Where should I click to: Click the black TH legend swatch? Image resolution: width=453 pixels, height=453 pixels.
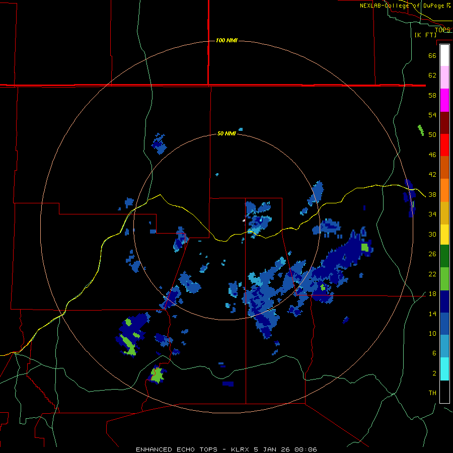(444, 392)
